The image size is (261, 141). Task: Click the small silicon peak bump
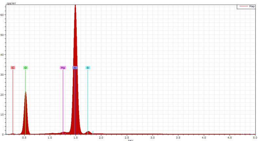[88, 133]
